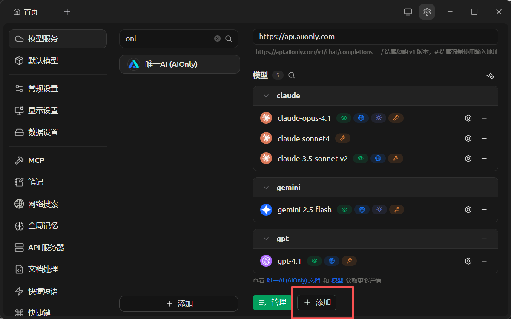Switch to 首页 tab

coord(26,12)
